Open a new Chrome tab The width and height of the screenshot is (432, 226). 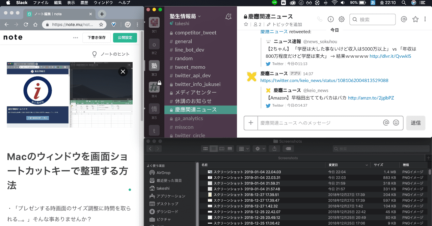coord(102,14)
